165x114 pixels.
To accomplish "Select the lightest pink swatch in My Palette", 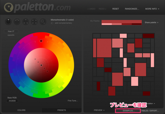I will (106, 24).
